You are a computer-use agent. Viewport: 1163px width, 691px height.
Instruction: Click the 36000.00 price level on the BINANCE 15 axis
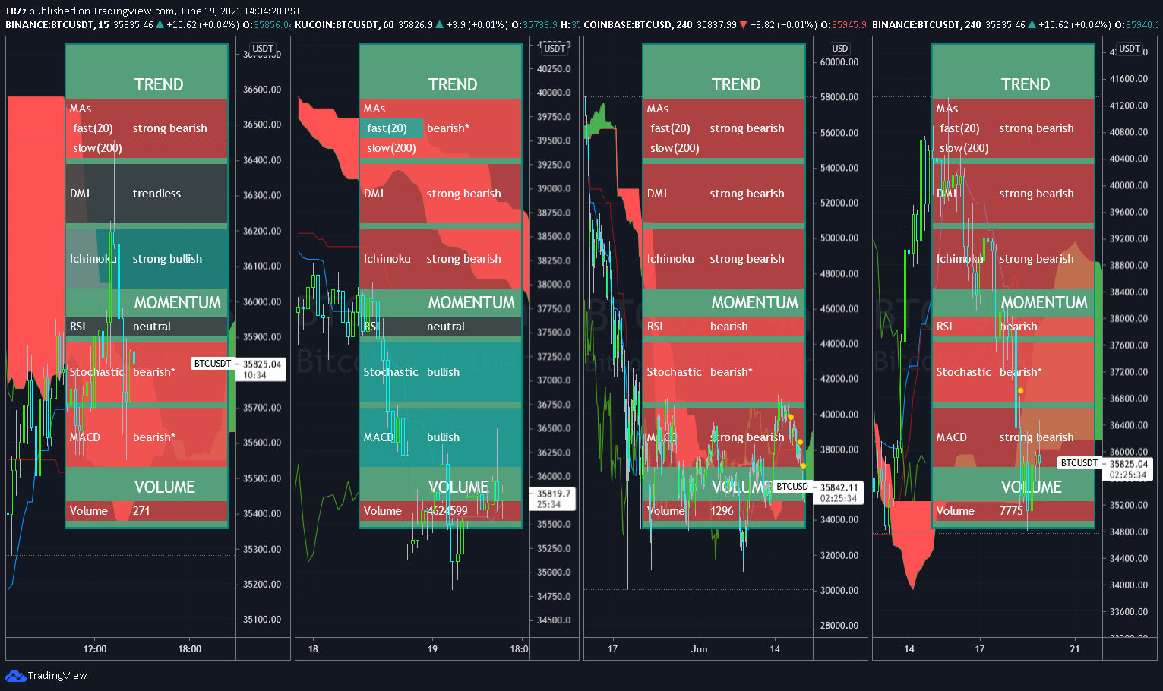262,301
